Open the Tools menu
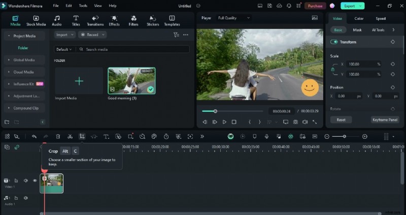406x215 pixels. (83, 6)
